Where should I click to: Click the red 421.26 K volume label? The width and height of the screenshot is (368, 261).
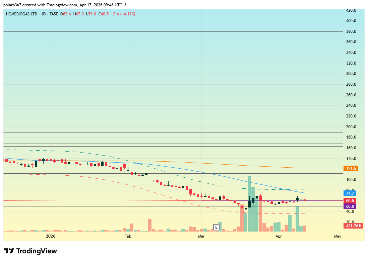click(354, 226)
